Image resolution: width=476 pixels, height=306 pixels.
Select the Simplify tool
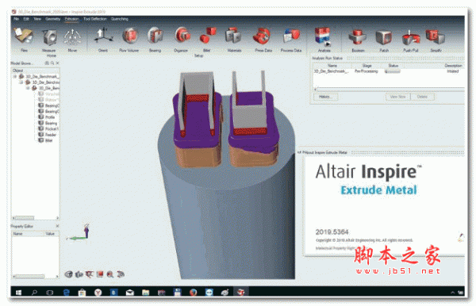436,37
